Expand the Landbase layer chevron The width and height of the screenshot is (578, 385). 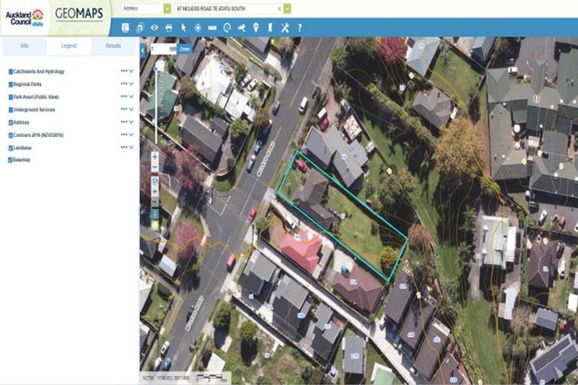tap(131, 147)
